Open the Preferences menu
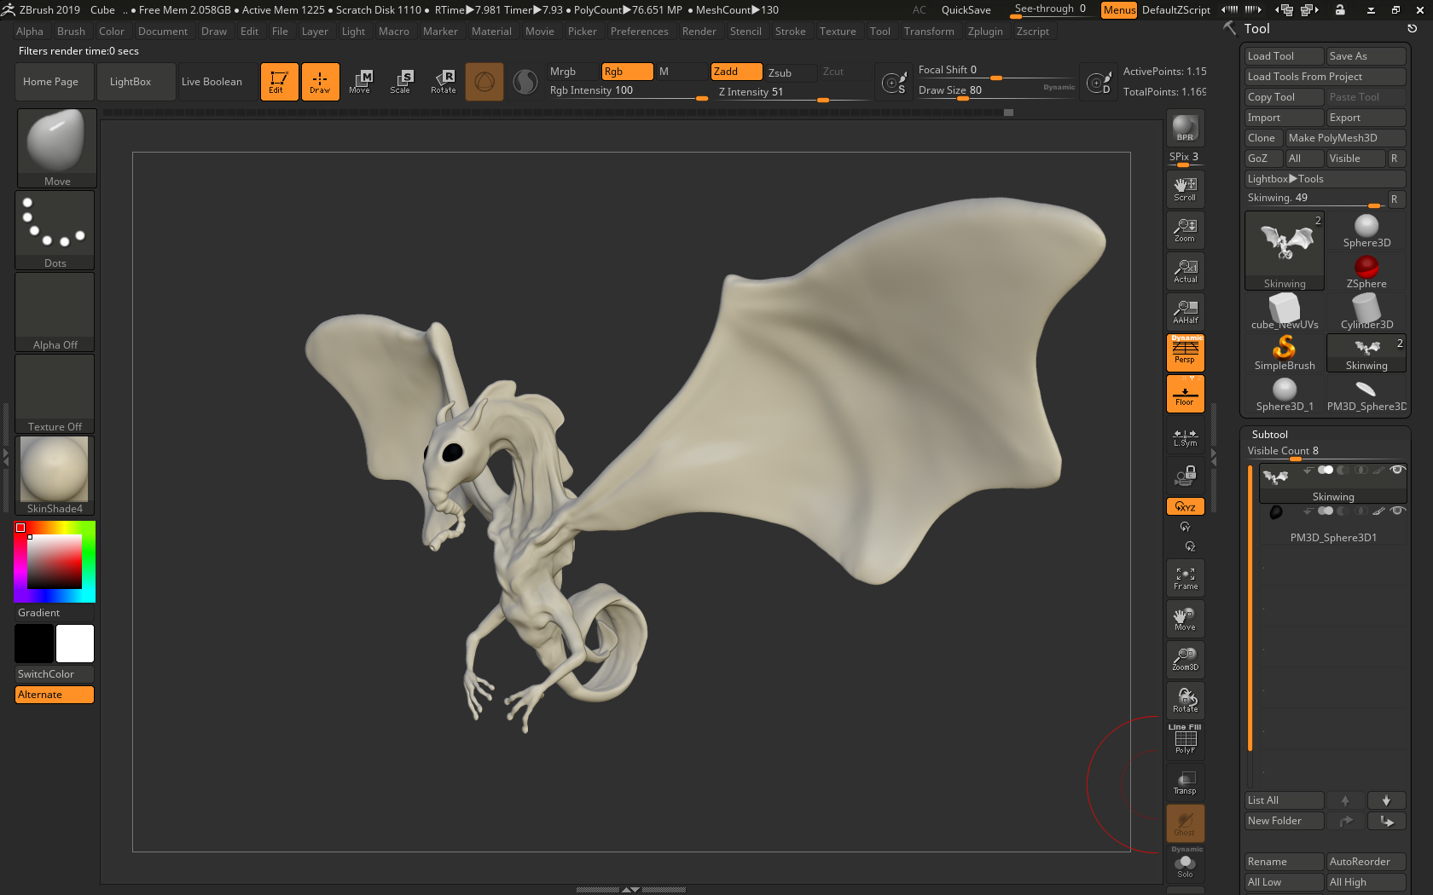Viewport: 1433px width, 895px height. click(639, 32)
